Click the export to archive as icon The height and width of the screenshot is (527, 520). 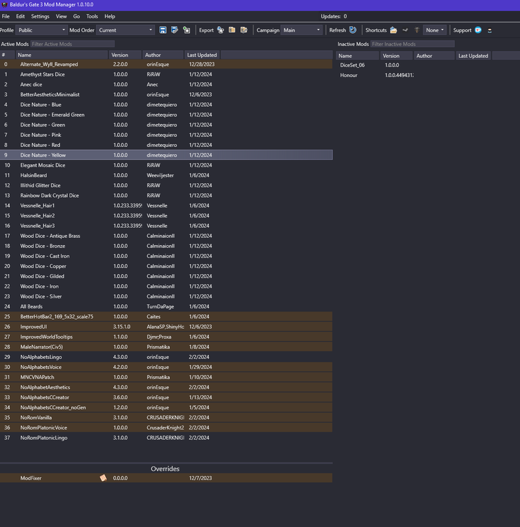pyautogui.click(x=244, y=30)
